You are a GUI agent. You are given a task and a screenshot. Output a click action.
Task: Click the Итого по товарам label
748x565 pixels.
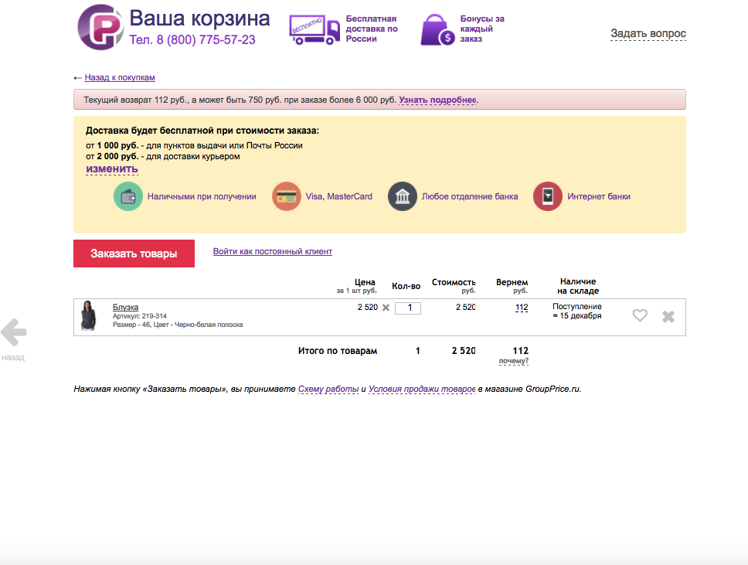pyautogui.click(x=337, y=351)
